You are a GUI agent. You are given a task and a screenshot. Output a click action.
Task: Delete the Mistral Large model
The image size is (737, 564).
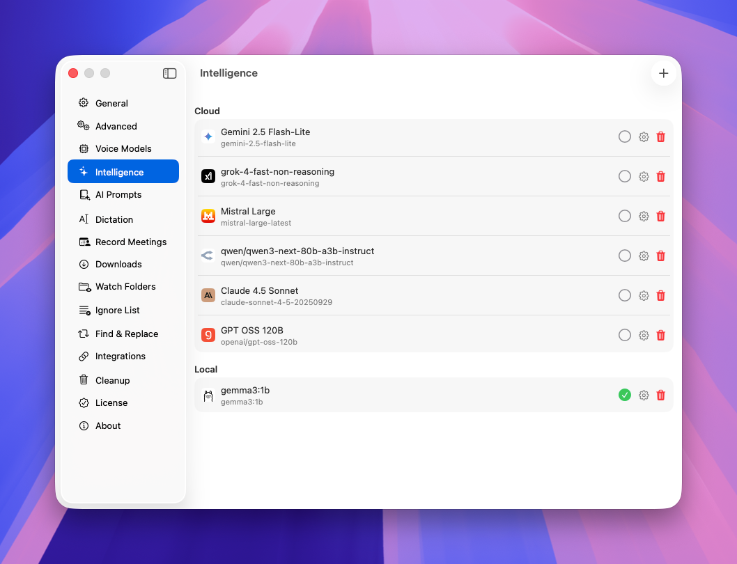(661, 217)
